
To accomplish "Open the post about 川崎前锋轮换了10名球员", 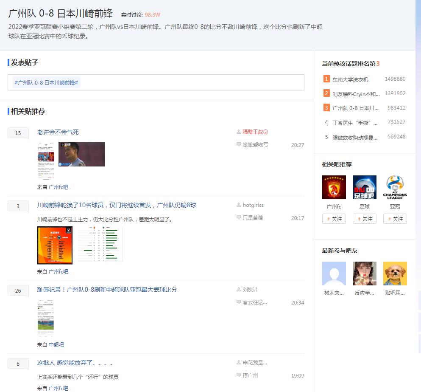I will pyautogui.click(x=117, y=205).
